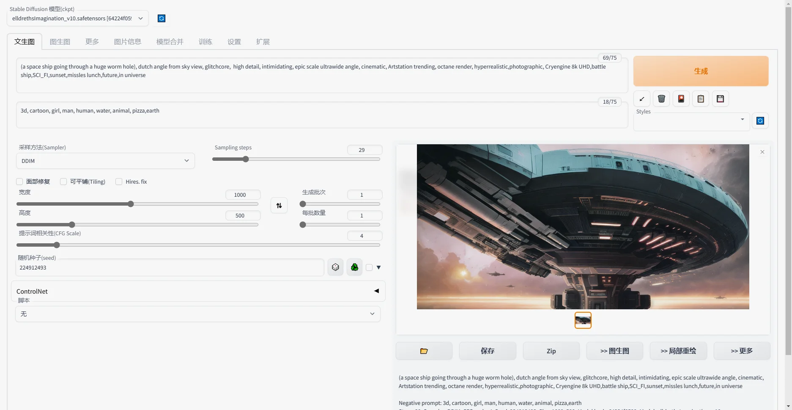Image resolution: width=792 pixels, height=410 pixels.
Task: Adjust the CFG Scale slider
Action: [198, 245]
